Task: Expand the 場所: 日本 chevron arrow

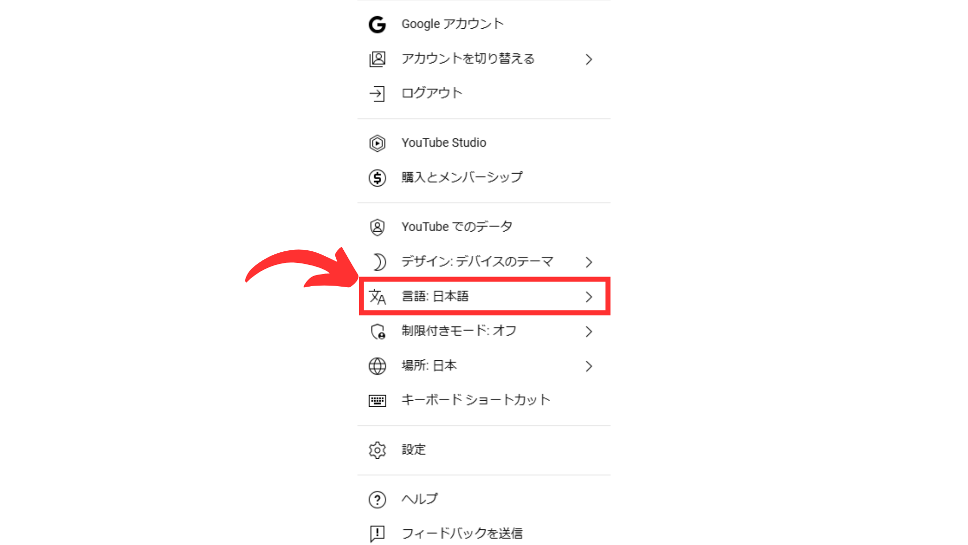Action: [589, 366]
